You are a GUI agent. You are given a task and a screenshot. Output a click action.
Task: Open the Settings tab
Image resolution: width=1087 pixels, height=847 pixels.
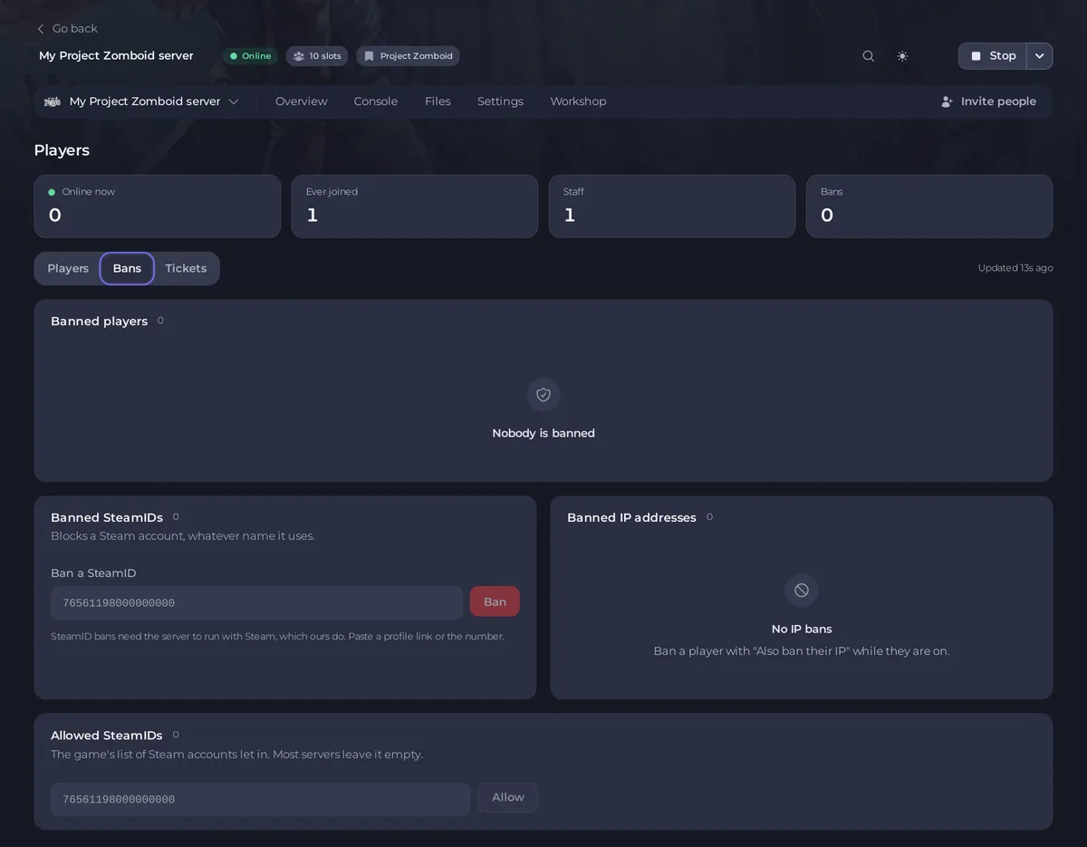click(x=500, y=101)
